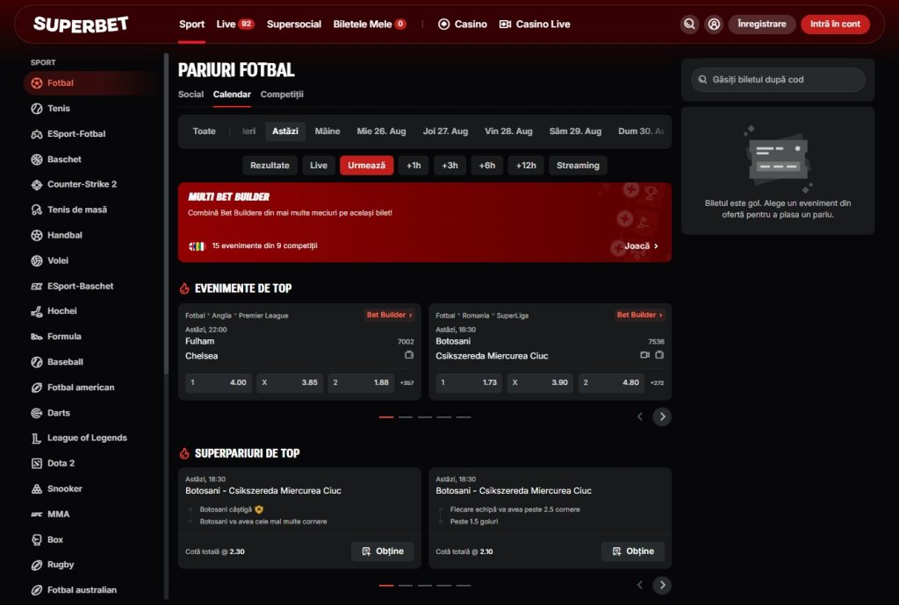Click the Înregistrare button
Screen dimensions: 899x605
[x=762, y=24]
